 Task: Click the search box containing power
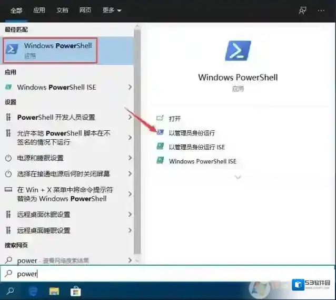[158, 274]
